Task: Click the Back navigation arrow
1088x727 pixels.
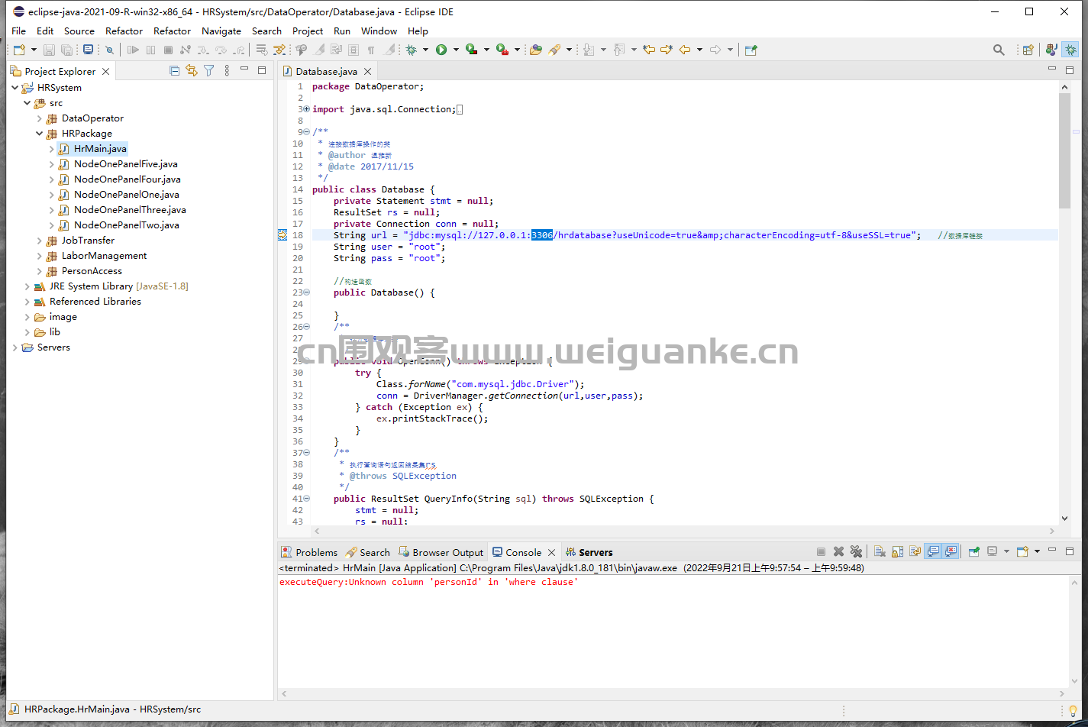Action: pos(685,50)
